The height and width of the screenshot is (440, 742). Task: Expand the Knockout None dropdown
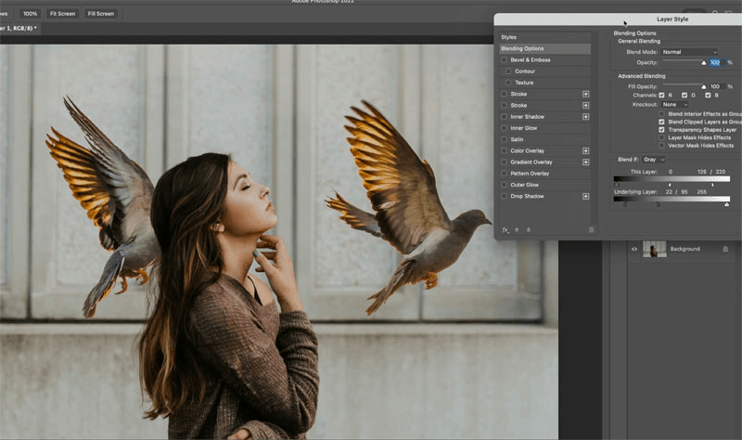(674, 104)
